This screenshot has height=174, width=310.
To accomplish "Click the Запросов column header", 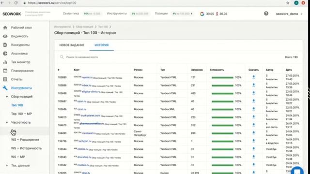I will click(x=197, y=70).
